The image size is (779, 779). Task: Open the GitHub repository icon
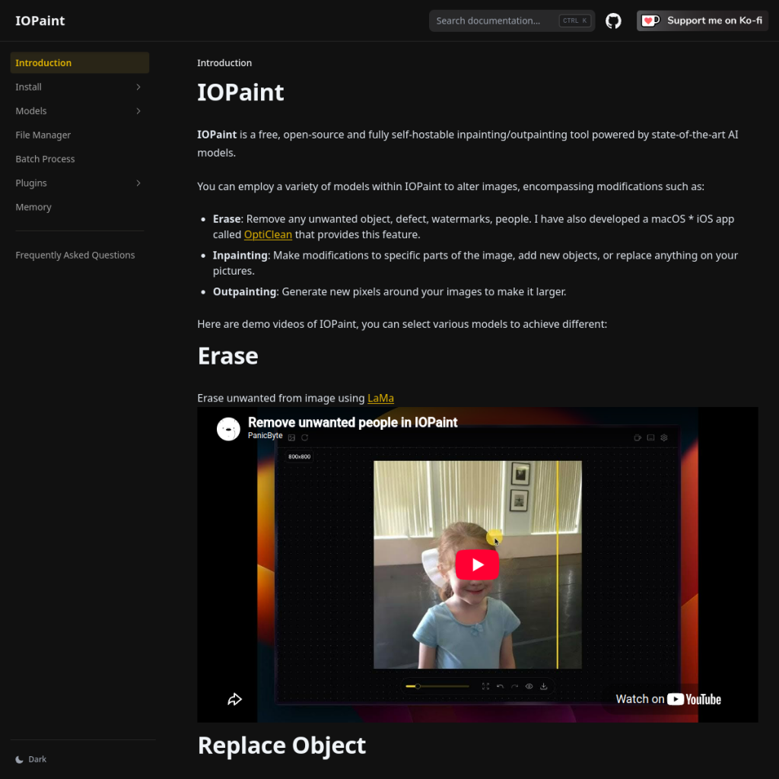click(613, 21)
